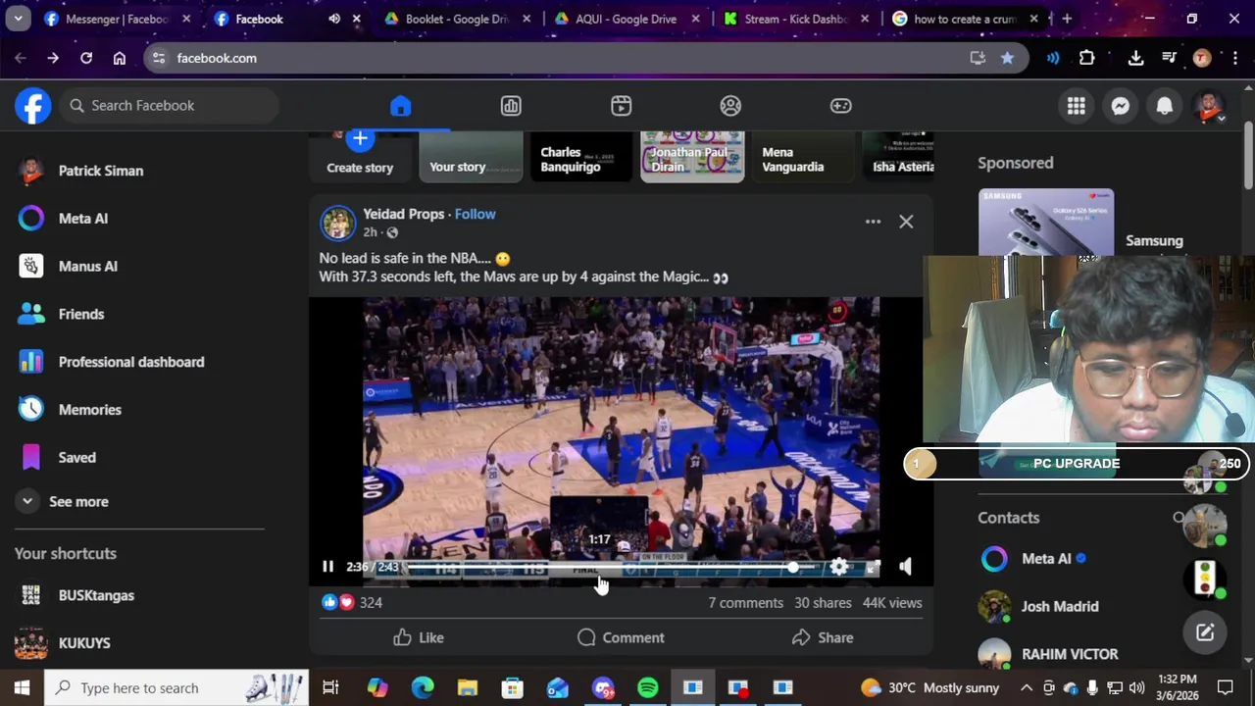The image size is (1255, 706).
Task: Share the Yeidad Props post
Action: click(x=823, y=637)
